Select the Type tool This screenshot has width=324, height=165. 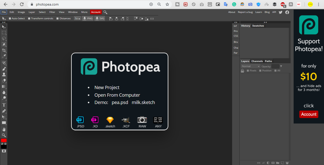point(4,105)
